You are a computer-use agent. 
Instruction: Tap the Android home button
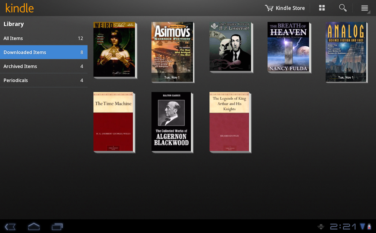coord(34,226)
